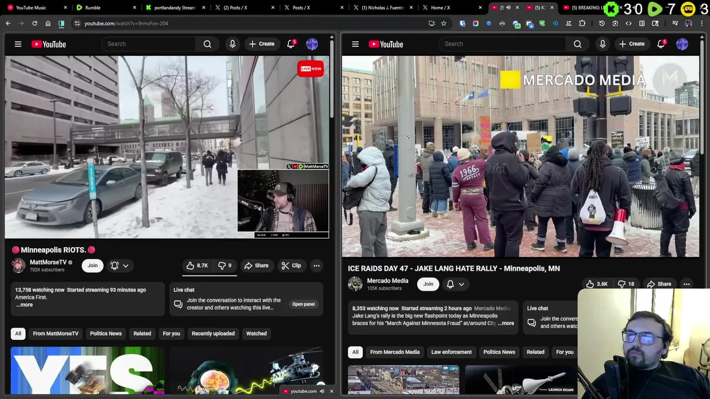
Task: Select 'Law enforcement' filter chip
Action: pos(452,352)
